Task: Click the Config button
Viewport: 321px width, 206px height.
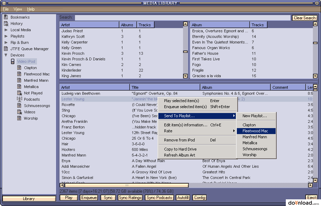Action: (200, 198)
